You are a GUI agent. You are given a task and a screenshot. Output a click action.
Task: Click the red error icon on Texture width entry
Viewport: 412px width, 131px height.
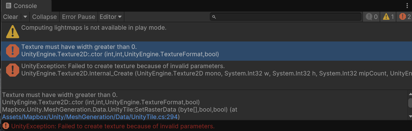point(13,51)
